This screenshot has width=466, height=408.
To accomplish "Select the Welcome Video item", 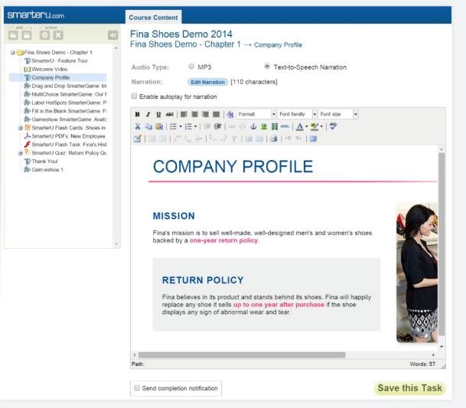I will [x=50, y=70].
